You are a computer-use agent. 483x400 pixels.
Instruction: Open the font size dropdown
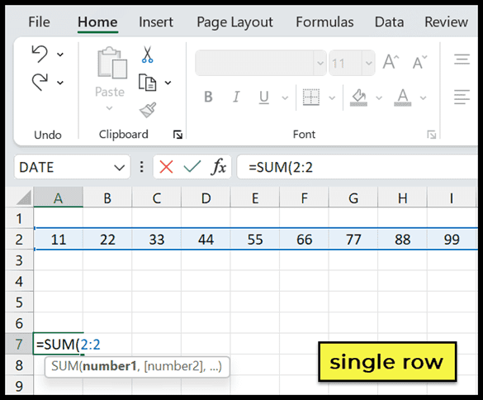(368, 63)
